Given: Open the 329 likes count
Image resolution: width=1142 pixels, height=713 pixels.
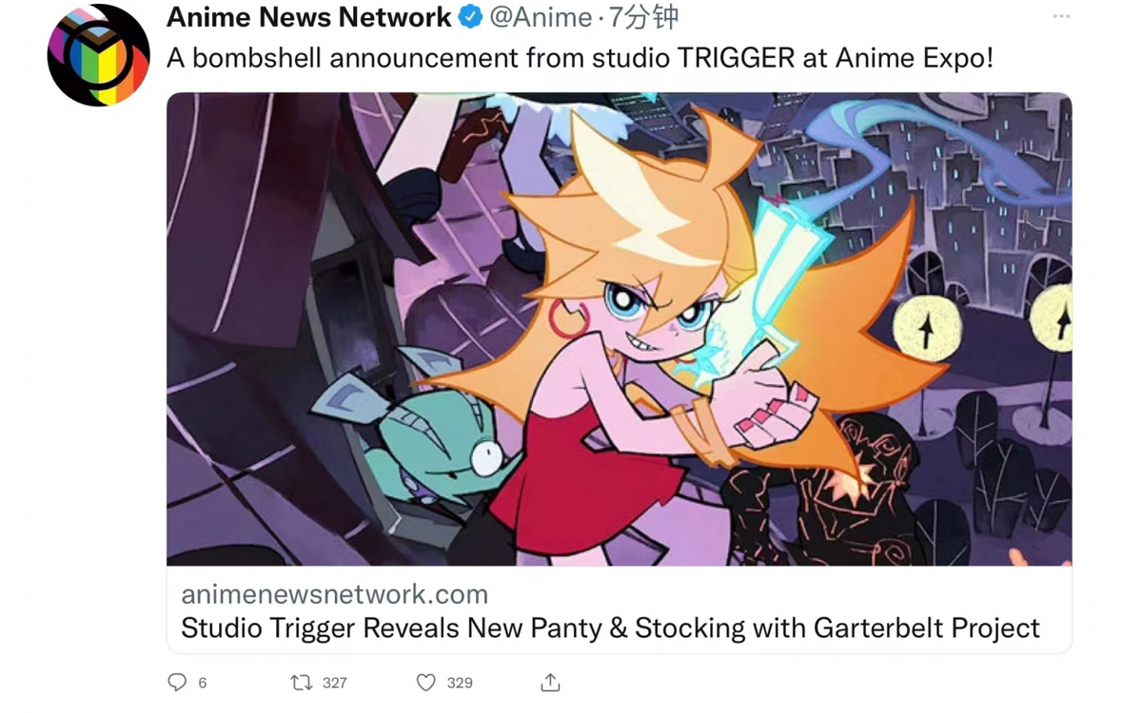Looking at the screenshot, I should click(x=460, y=683).
